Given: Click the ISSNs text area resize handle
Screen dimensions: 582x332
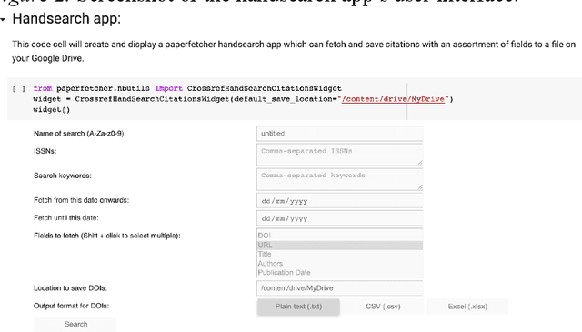Looking at the screenshot, I should pos(420,163).
